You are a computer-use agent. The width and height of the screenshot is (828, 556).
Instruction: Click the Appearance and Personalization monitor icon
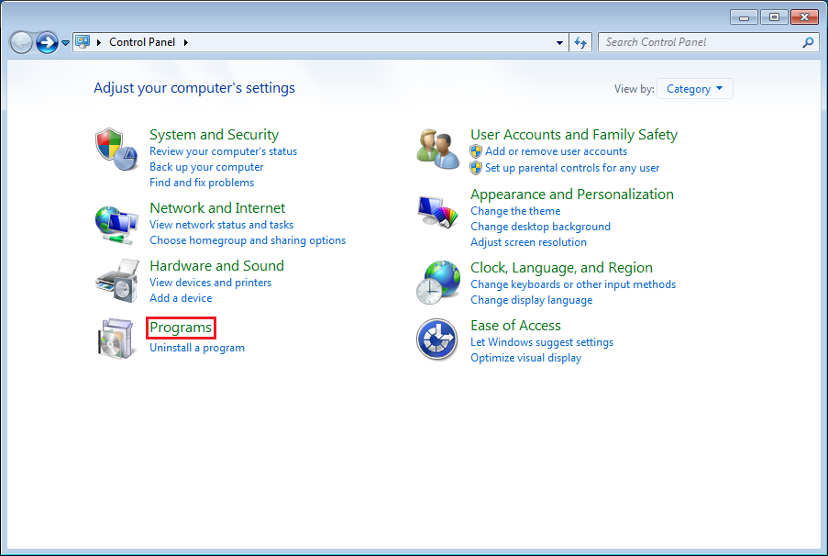(x=437, y=212)
